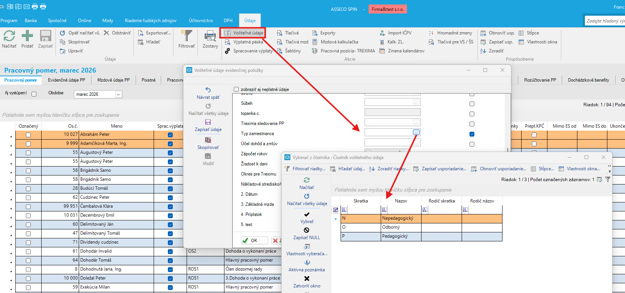The width and height of the screenshot is (625, 293).
Task: Open the Mzdy menu
Action: 108,21
